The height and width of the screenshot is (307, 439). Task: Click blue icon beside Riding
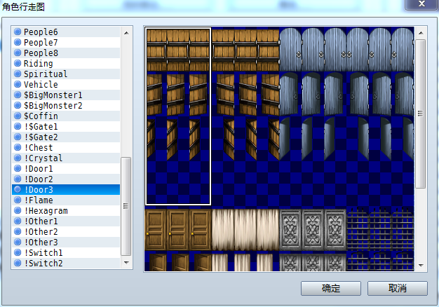pos(18,63)
